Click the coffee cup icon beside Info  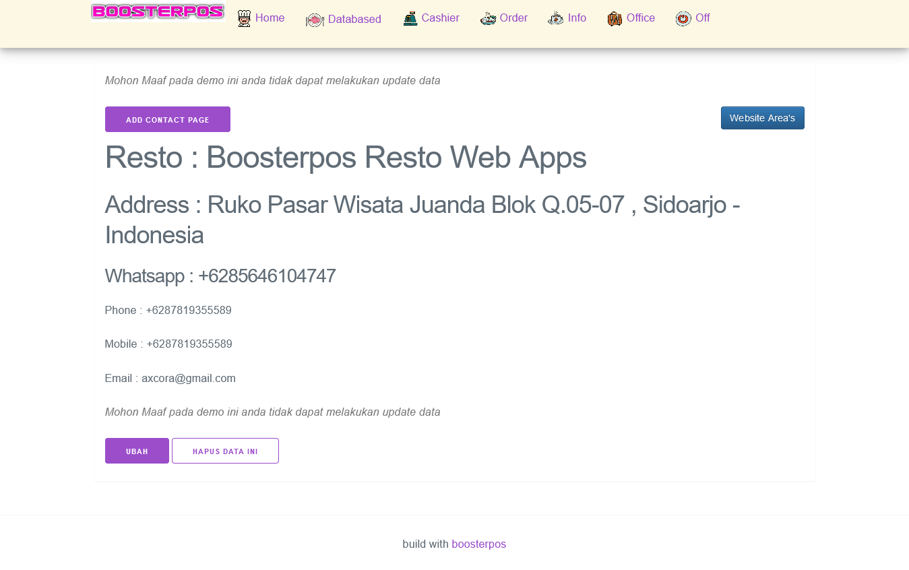556,19
